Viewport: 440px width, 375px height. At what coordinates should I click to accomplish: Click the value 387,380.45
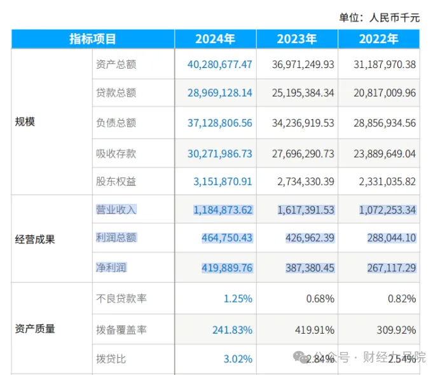point(310,268)
